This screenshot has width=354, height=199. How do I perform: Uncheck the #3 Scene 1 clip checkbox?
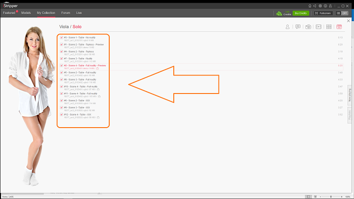pyautogui.click(x=61, y=37)
